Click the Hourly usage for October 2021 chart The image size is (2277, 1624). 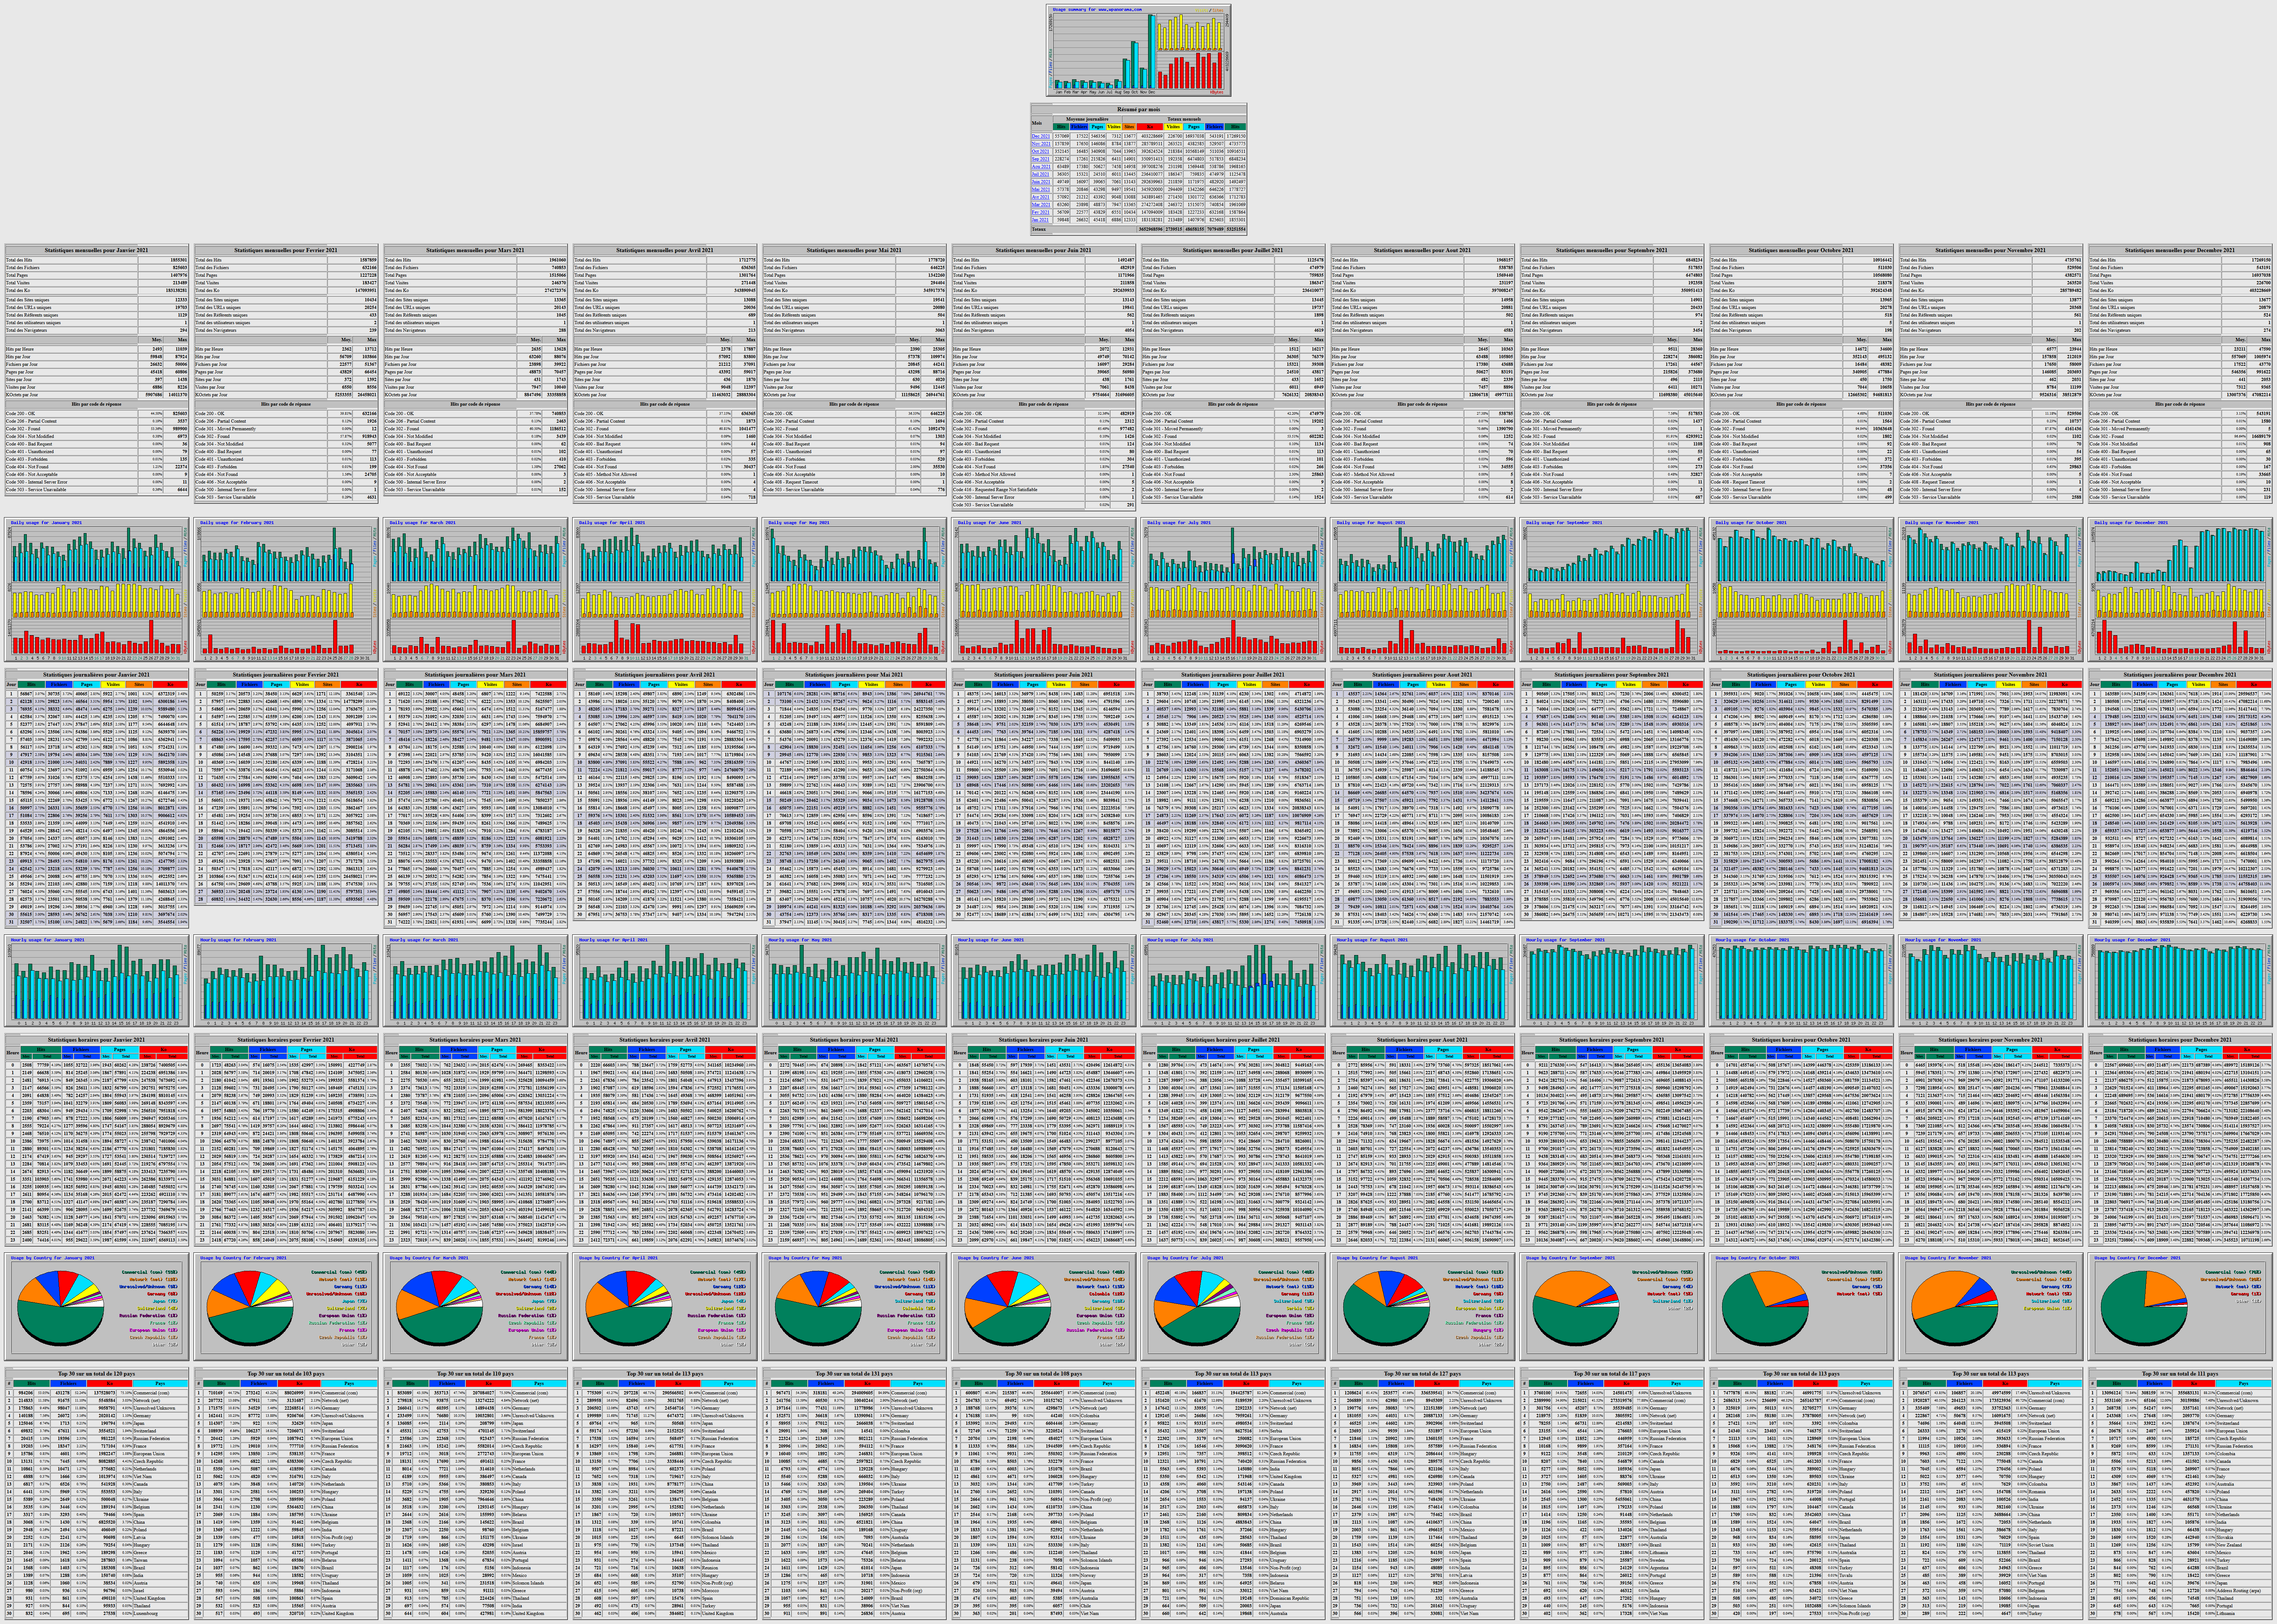(x=1802, y=981)
